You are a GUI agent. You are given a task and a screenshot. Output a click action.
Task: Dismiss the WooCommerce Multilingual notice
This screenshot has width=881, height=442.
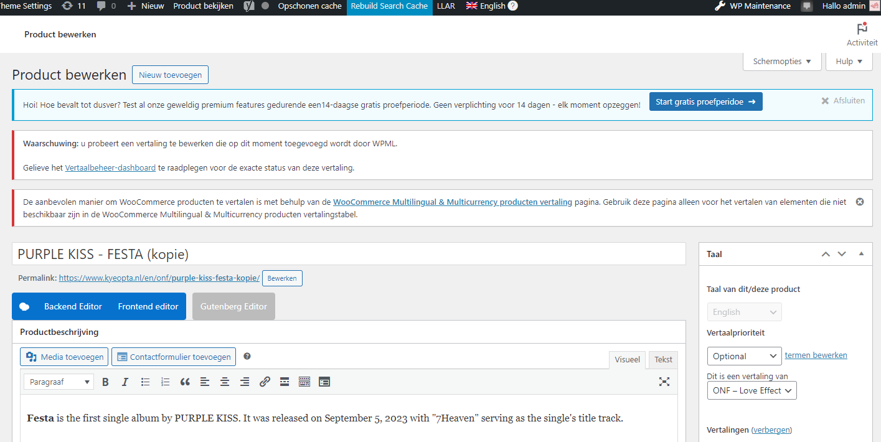[x=860, y=202]
